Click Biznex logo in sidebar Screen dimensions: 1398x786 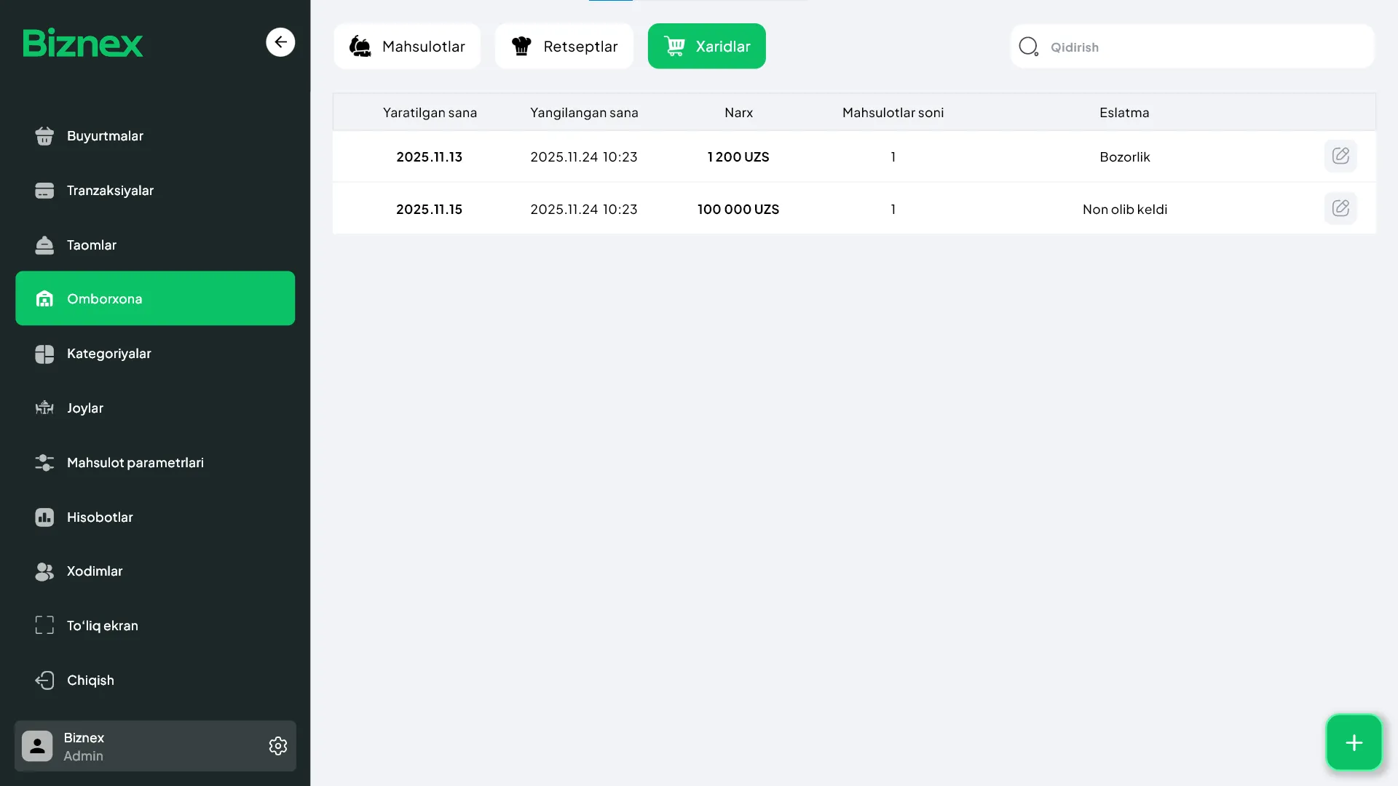83,43
